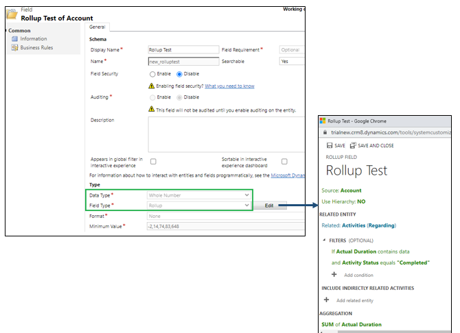460x333 pixels.
Task: Click the Display Name input field
Action: coord(183,49)
